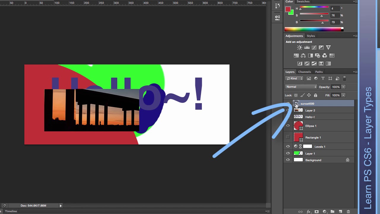Add a Color Balance adjustment

[303, 56]
